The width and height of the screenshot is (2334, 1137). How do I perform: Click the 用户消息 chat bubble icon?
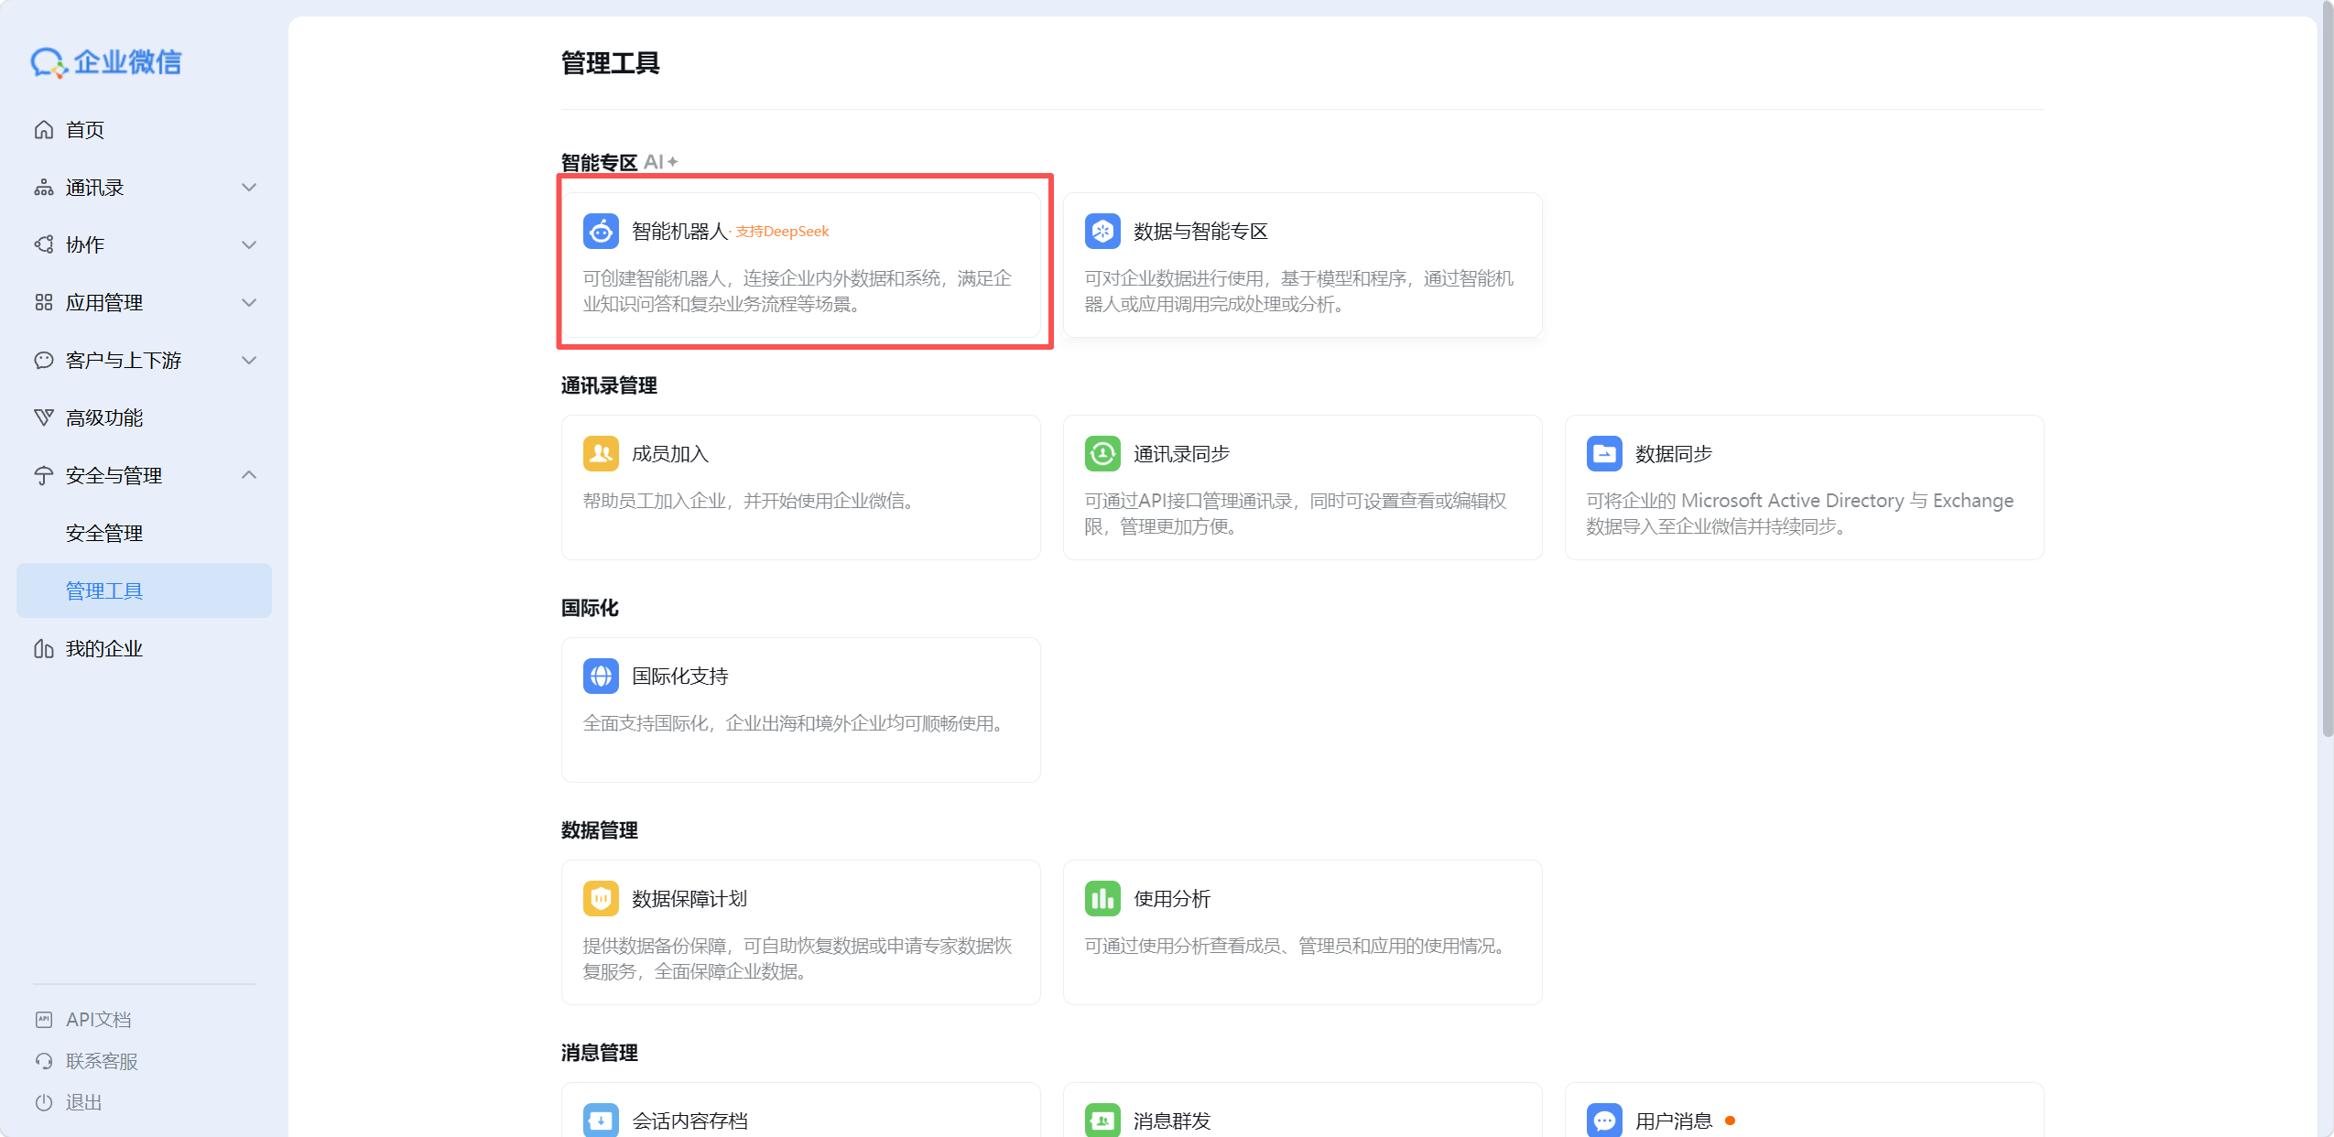(x=1604, y=1121)
